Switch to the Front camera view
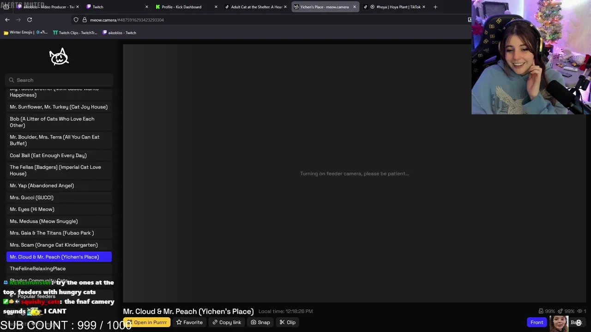The image size is (591, 332). pos(537,322)
